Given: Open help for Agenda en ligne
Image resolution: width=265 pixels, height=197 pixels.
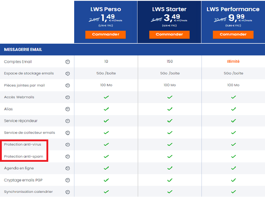Looking at the screenshot, I should (x=68, y=168).
